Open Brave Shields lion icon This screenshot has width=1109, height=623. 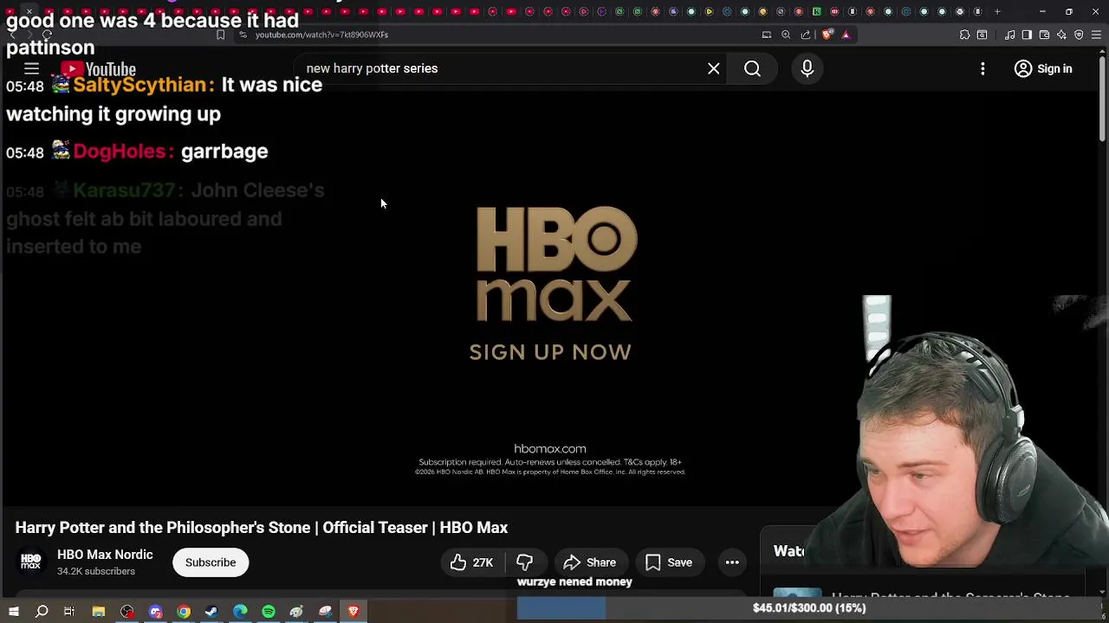827,35
